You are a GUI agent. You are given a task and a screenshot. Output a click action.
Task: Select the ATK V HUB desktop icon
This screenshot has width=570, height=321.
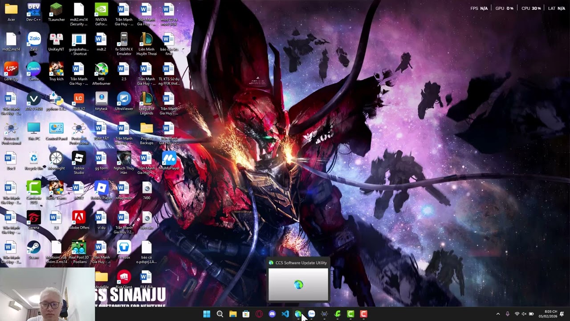(x=34, y=101)
